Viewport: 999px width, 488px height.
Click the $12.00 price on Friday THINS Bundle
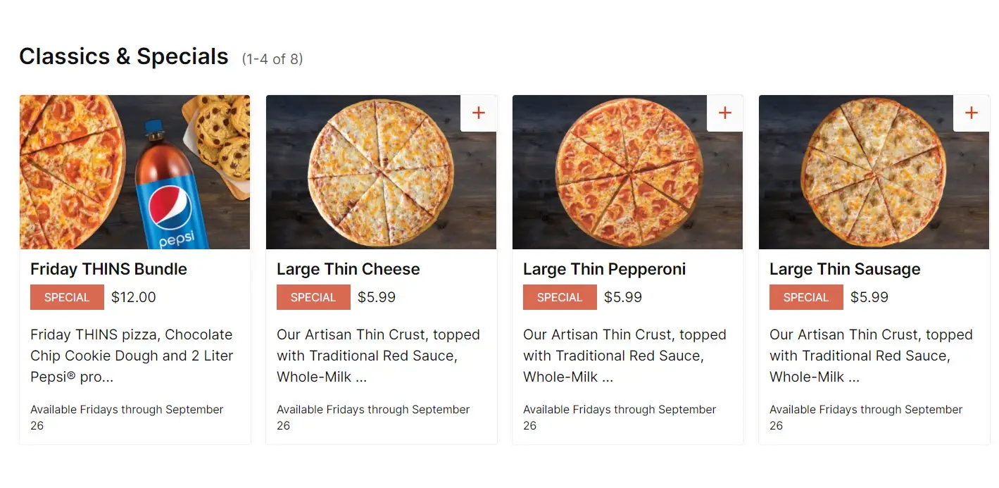pos(133,296)
